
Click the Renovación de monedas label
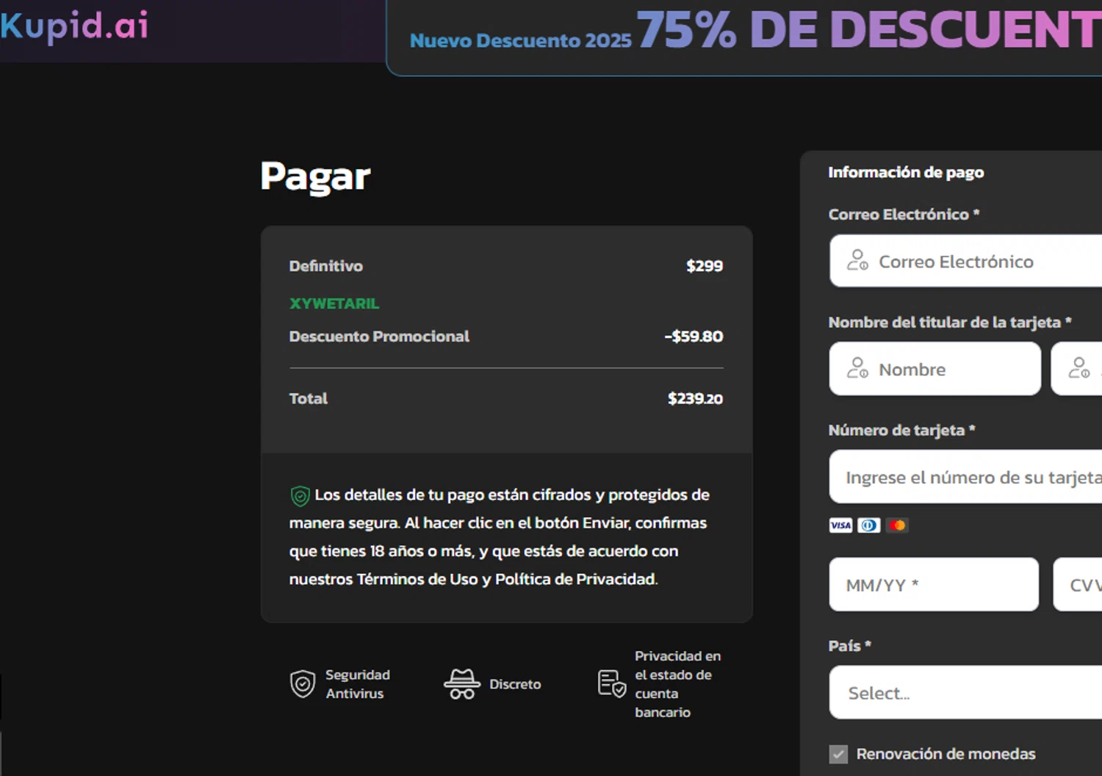point(946,754)
